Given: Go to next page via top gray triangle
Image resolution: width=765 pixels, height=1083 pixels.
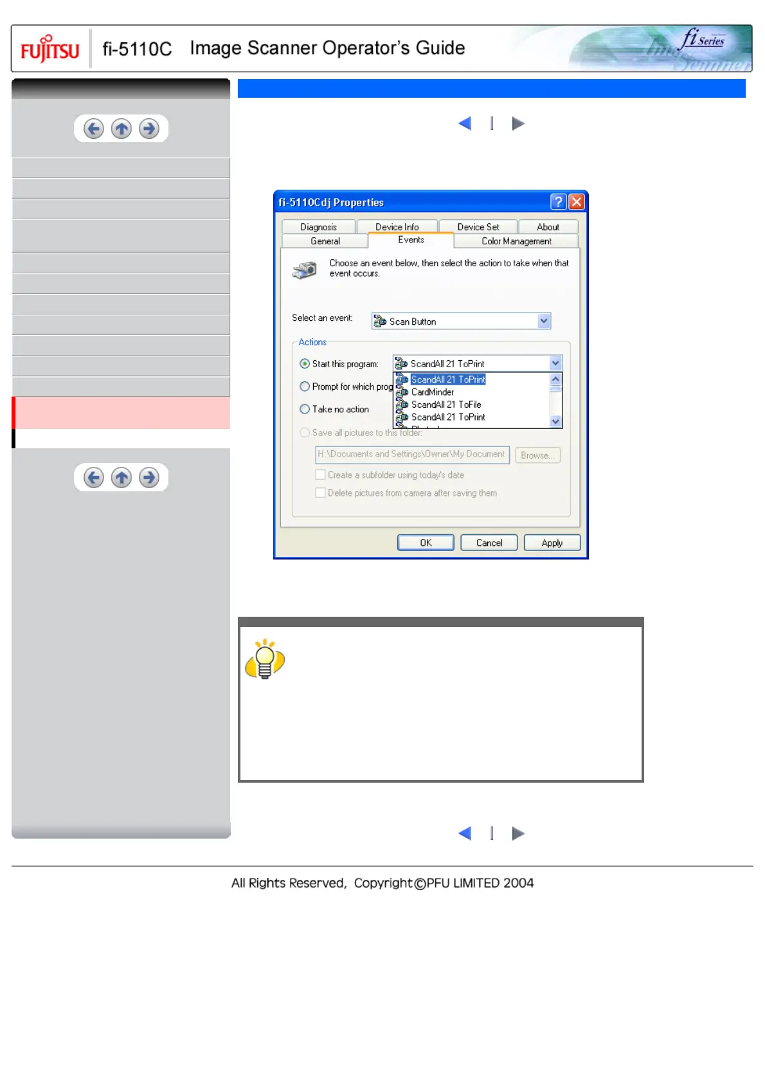Looking at the screenshot, I should [x=518, y=123].
